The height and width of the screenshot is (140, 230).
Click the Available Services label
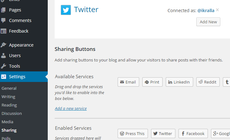coord(74,77)
